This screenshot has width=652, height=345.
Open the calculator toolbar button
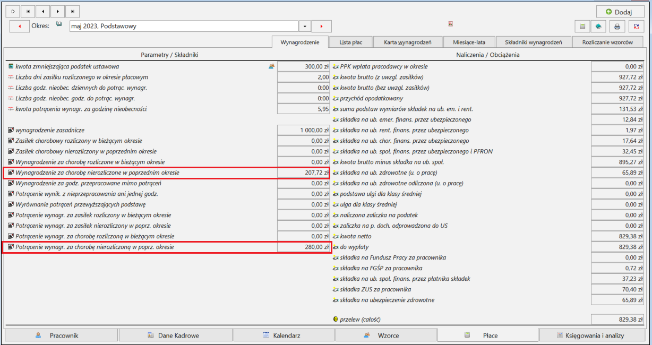click(582, 26)
